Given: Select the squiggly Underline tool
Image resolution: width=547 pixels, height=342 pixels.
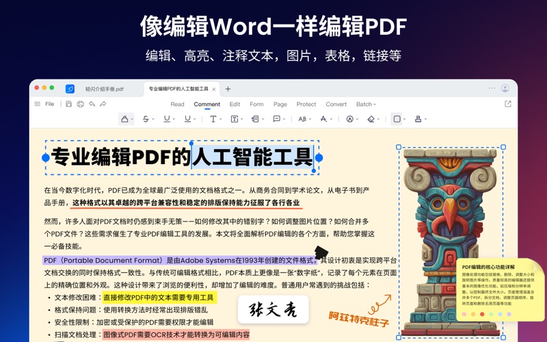Looking at the screenshot, I should (187, 119).
